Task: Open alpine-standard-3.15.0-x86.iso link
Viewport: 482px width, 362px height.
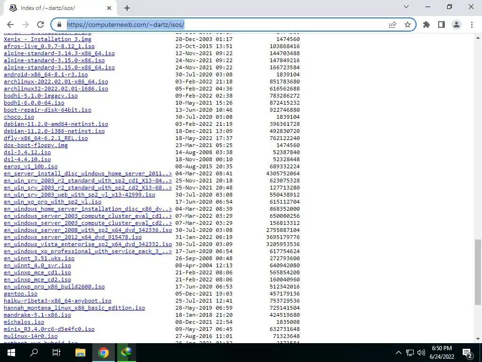Action: point(54,60)
